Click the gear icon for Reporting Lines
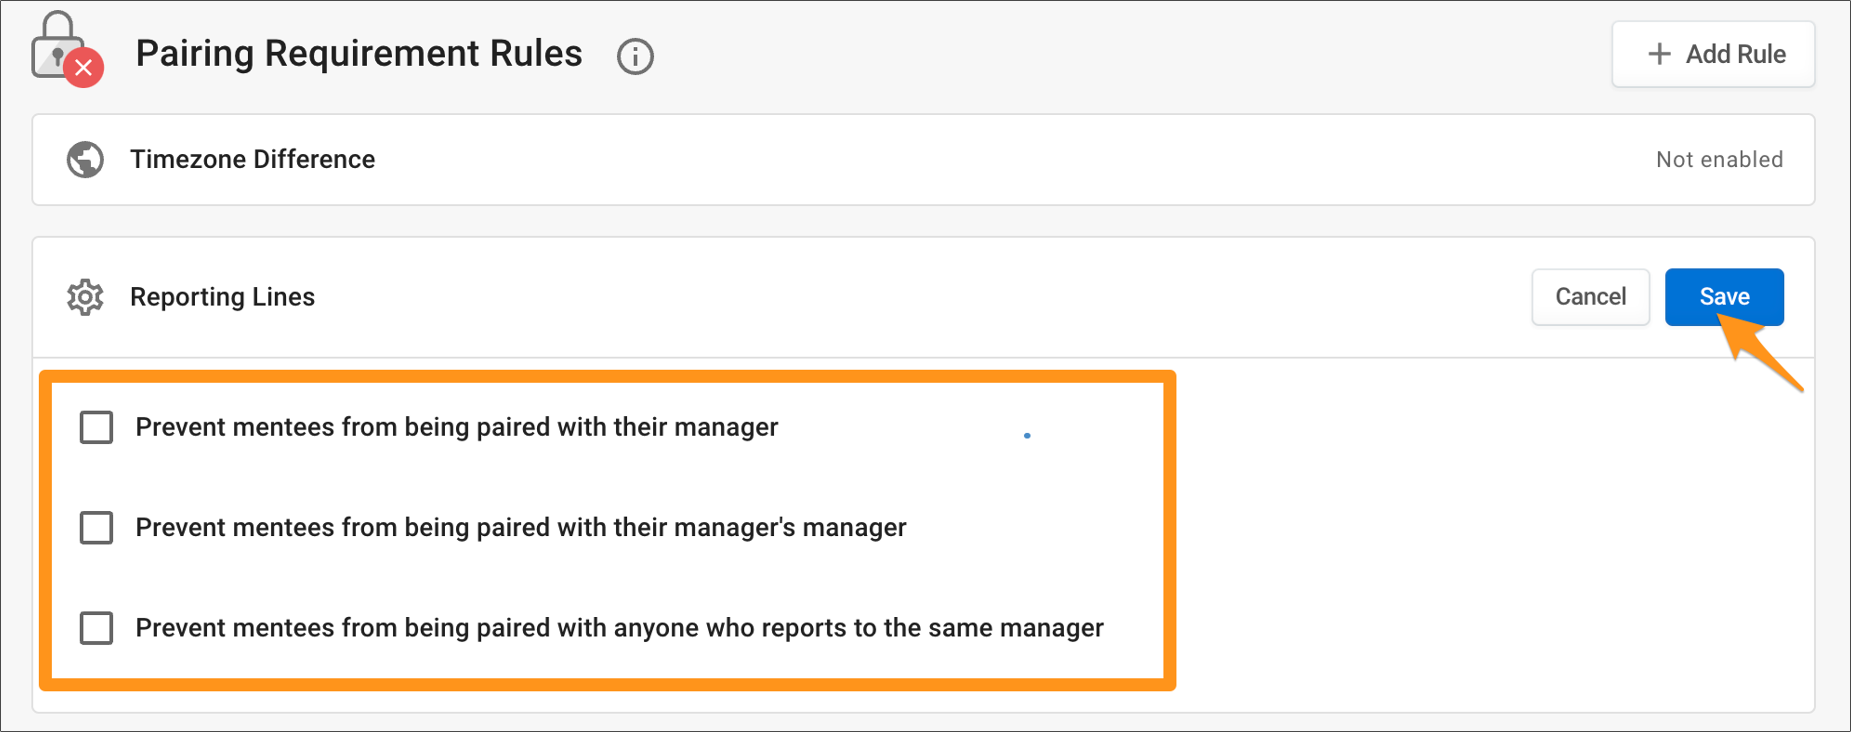 [86, 297]
